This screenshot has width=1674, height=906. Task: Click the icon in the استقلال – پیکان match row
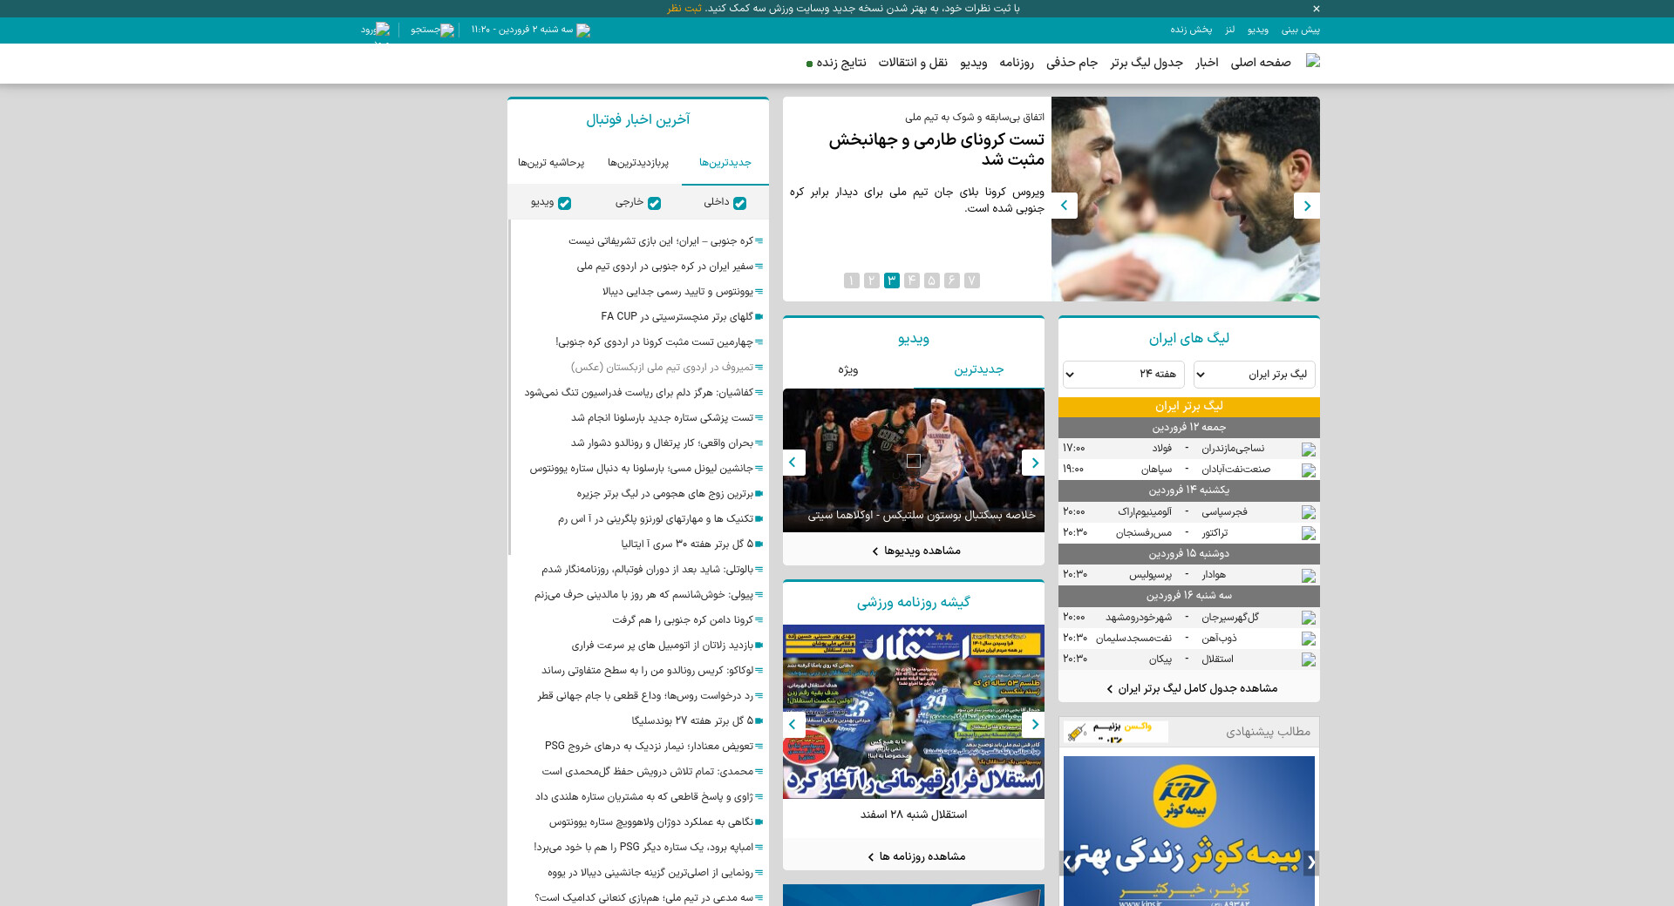click(x=1309, y=659)
